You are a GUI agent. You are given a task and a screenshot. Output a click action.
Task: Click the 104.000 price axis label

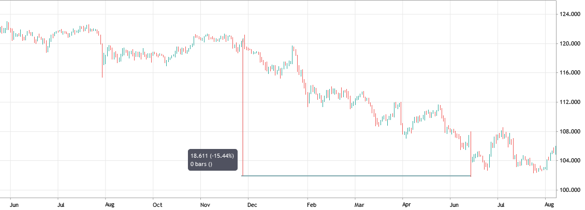pos(568,160)
